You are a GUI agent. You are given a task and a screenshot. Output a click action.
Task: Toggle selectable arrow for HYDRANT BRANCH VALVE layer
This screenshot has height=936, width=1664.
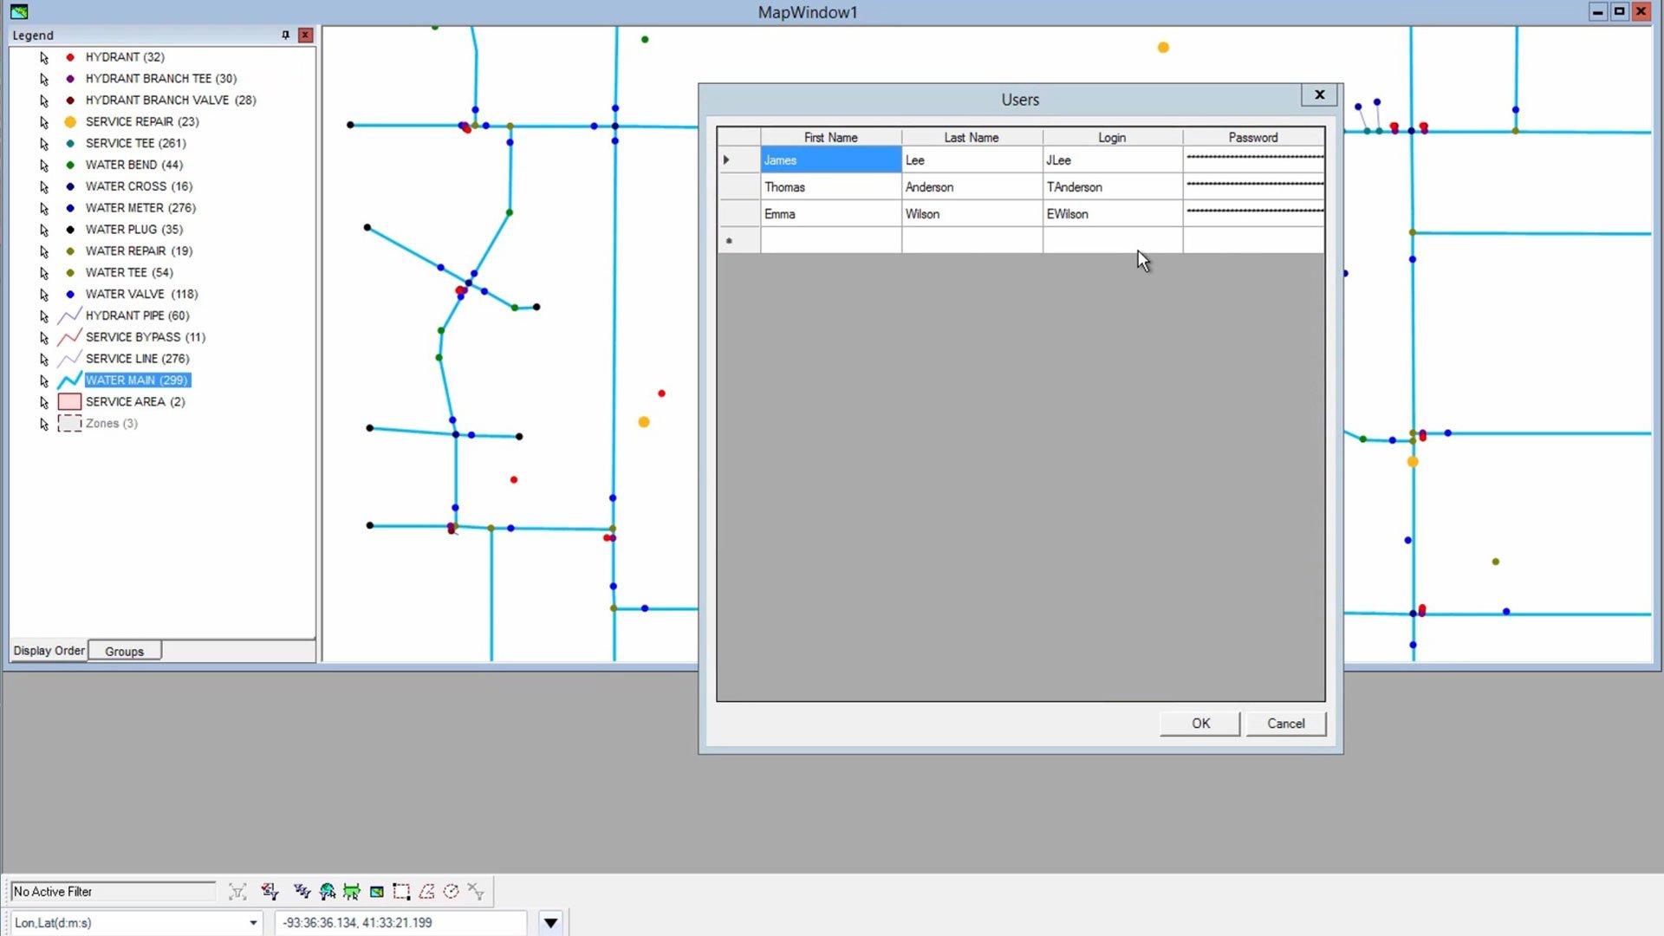click(44, 101)
